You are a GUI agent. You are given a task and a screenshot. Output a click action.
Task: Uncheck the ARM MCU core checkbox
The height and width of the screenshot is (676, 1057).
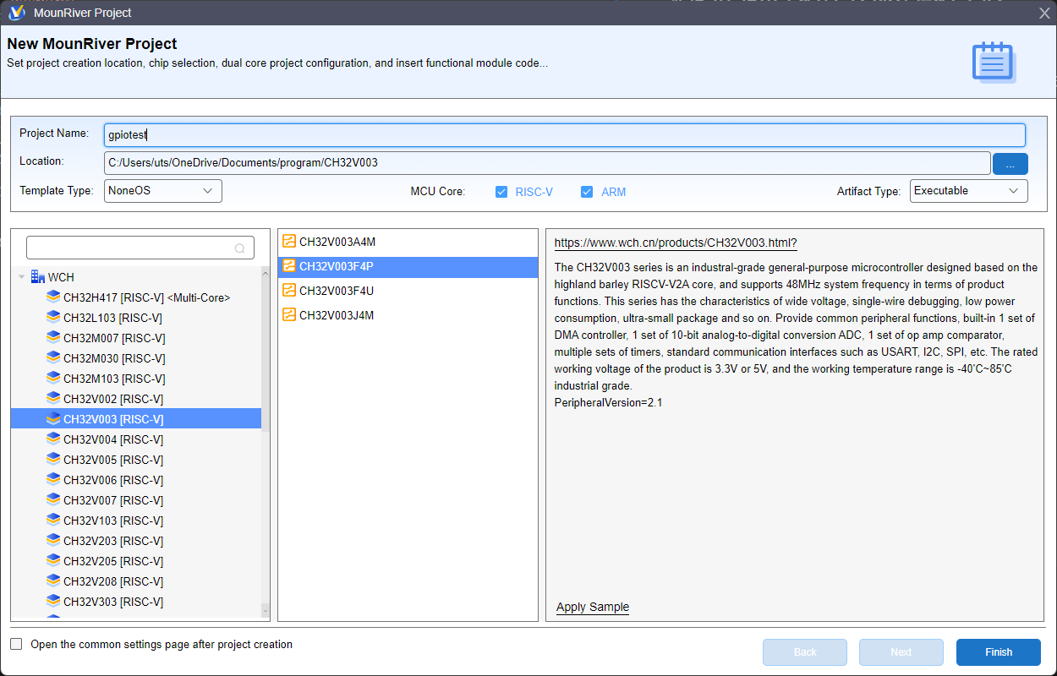point(587,192)
